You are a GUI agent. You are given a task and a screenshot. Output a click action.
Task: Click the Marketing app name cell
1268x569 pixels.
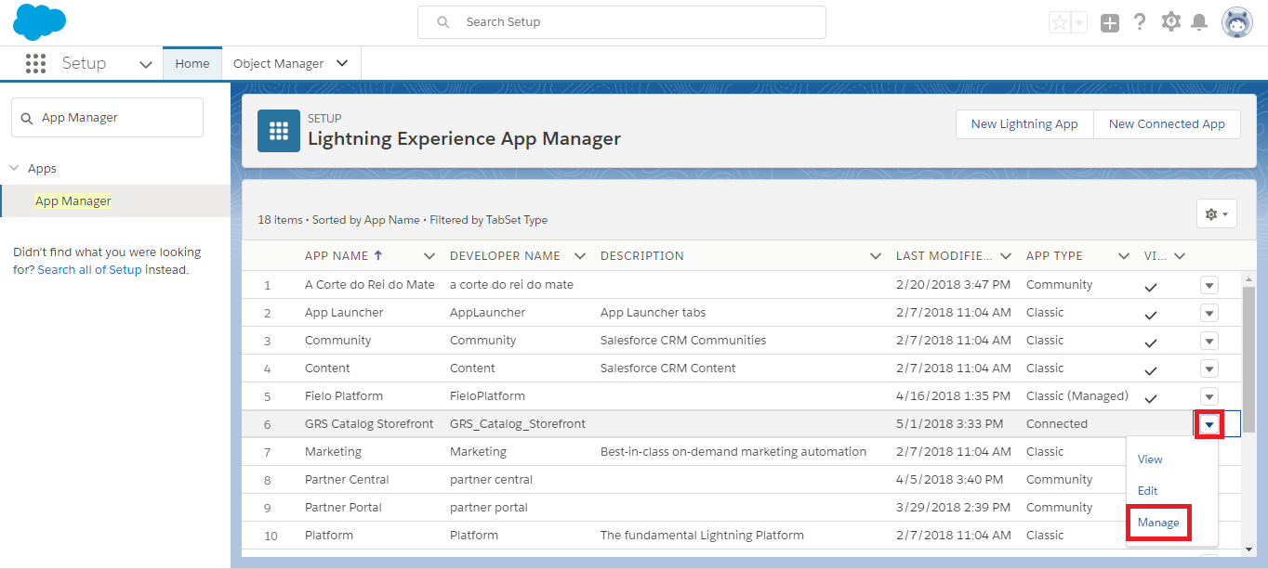[x=333, y=452]
